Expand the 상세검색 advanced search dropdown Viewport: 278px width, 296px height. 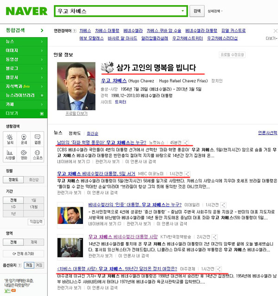coord(215,11)
